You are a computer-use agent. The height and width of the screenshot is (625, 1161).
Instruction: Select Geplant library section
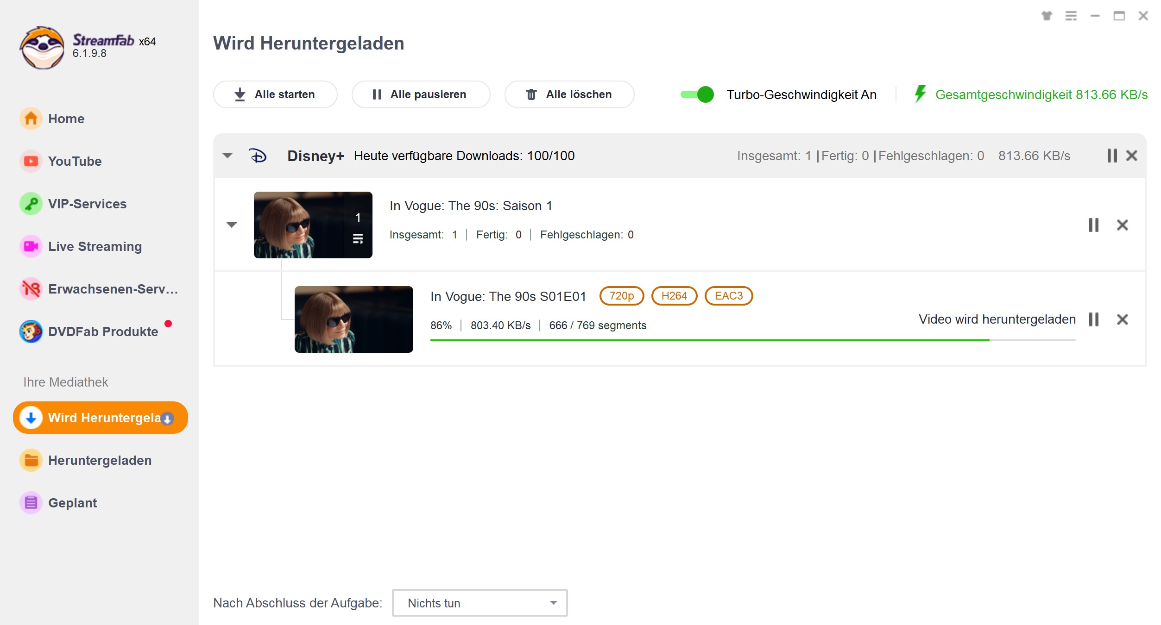tap(74, 503)
